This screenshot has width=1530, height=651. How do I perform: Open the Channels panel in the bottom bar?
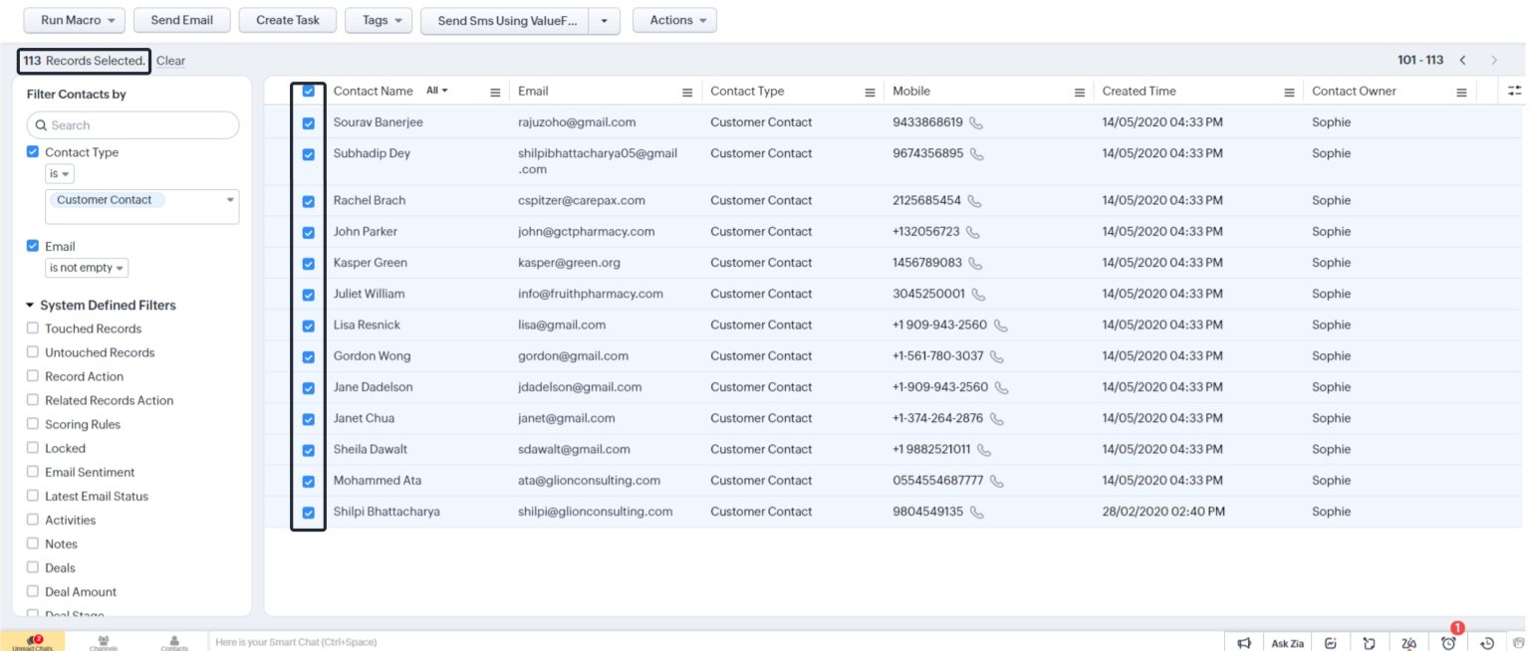[x=104, y=643]
